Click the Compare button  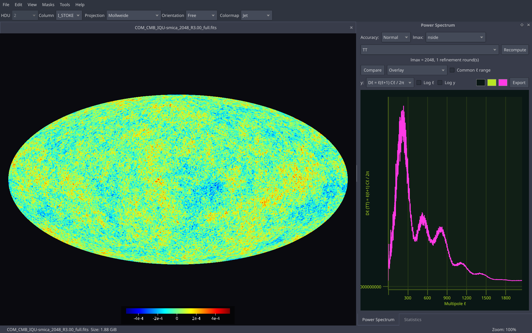coord(372,70)
